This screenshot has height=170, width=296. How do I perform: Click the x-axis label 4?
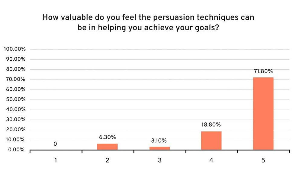click(211, 160)
